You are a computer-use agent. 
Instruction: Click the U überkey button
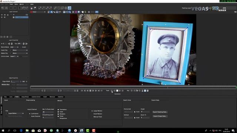148,91
